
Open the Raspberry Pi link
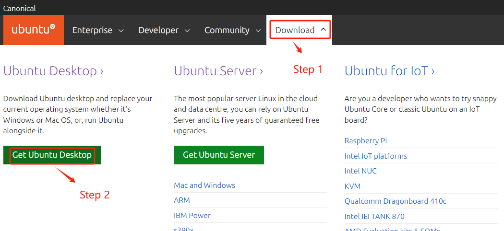(x=366, y=141)
